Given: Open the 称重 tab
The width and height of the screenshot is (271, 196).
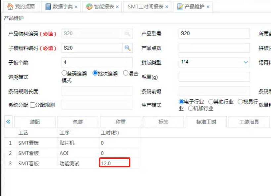Looking at the screenshot, I should (x=120, y=122).
